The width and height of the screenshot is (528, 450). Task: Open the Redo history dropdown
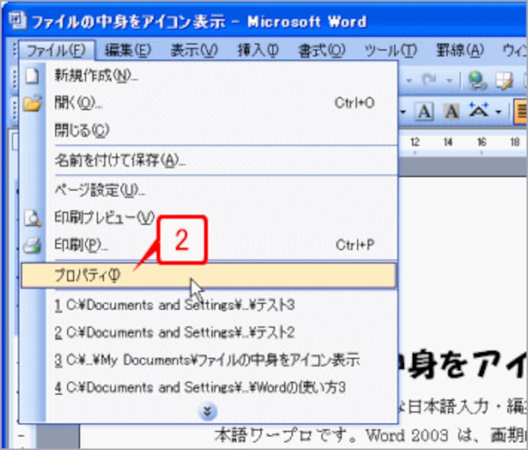pos(448,79)
